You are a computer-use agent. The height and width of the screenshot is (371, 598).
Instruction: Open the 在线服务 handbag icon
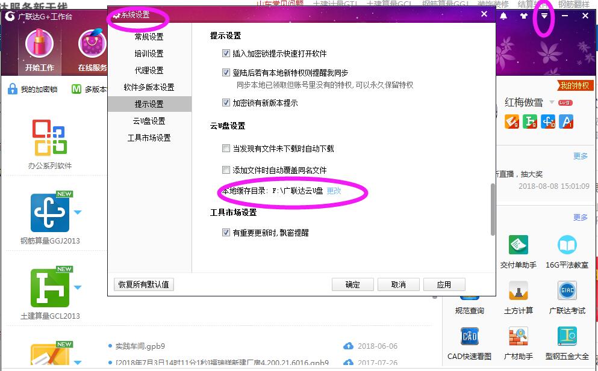[x=92, y=44]
